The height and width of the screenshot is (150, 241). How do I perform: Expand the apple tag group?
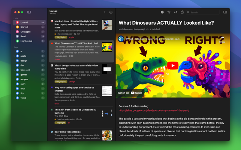pos(14,56)
